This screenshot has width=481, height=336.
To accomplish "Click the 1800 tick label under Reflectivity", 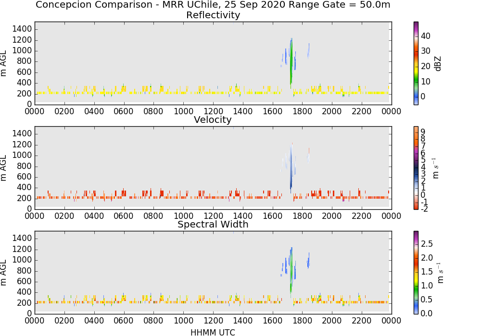I will (302, 111).
